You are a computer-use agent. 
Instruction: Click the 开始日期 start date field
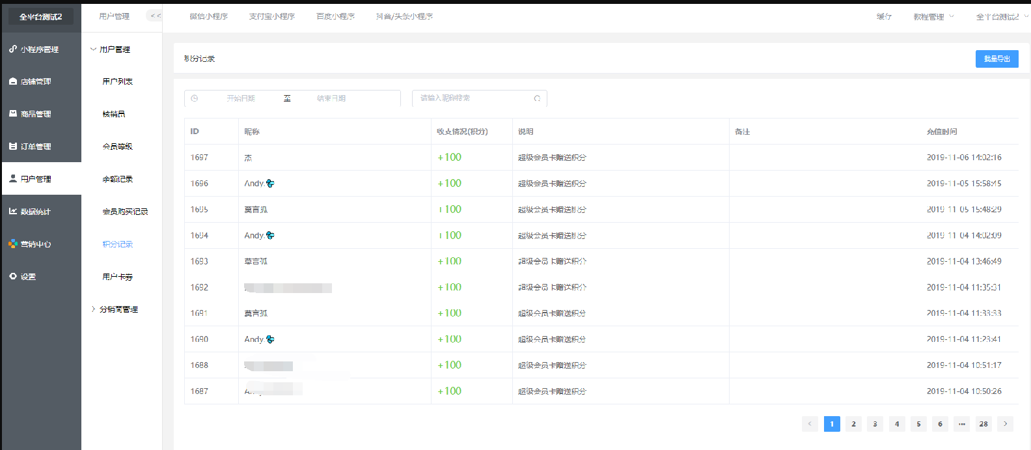tap(241, 98)
